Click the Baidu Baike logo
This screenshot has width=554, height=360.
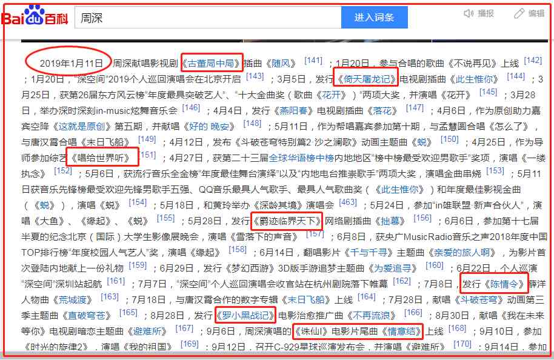tap(34, 16)
